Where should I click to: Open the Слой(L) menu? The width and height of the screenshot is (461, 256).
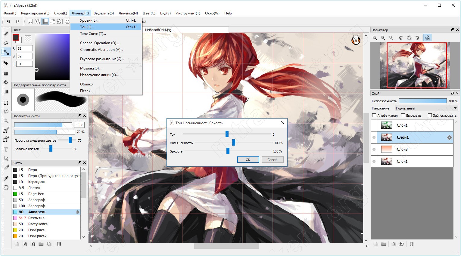pos(61,13)
